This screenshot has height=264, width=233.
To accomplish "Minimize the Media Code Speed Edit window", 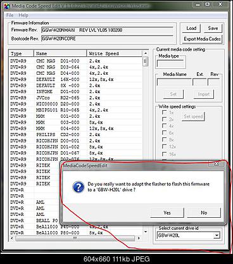I will point(198,4).
